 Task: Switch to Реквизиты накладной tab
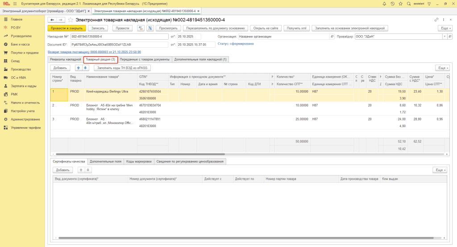coord(66,59)
